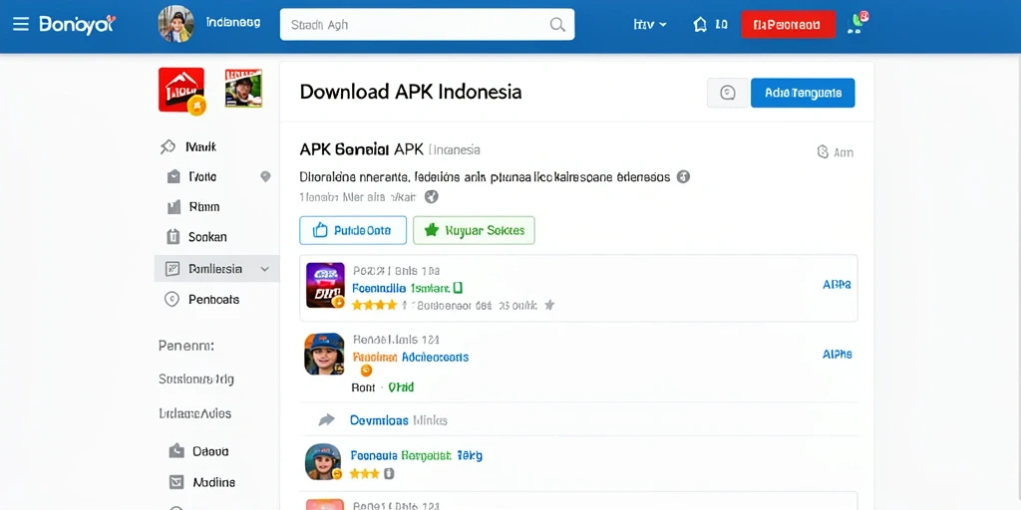Open the hamburger menu beside Bonoyot logo

[x=21, y=25]
